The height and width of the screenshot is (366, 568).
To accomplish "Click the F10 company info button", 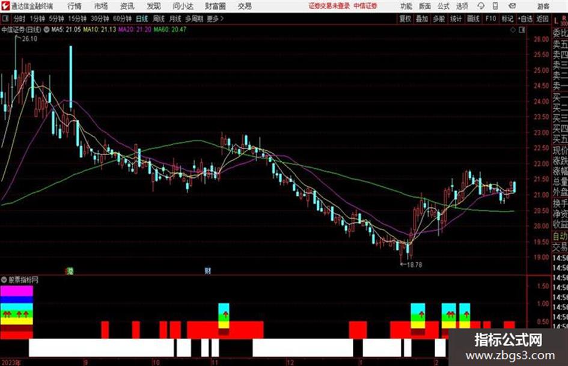I will click(490, 19).
